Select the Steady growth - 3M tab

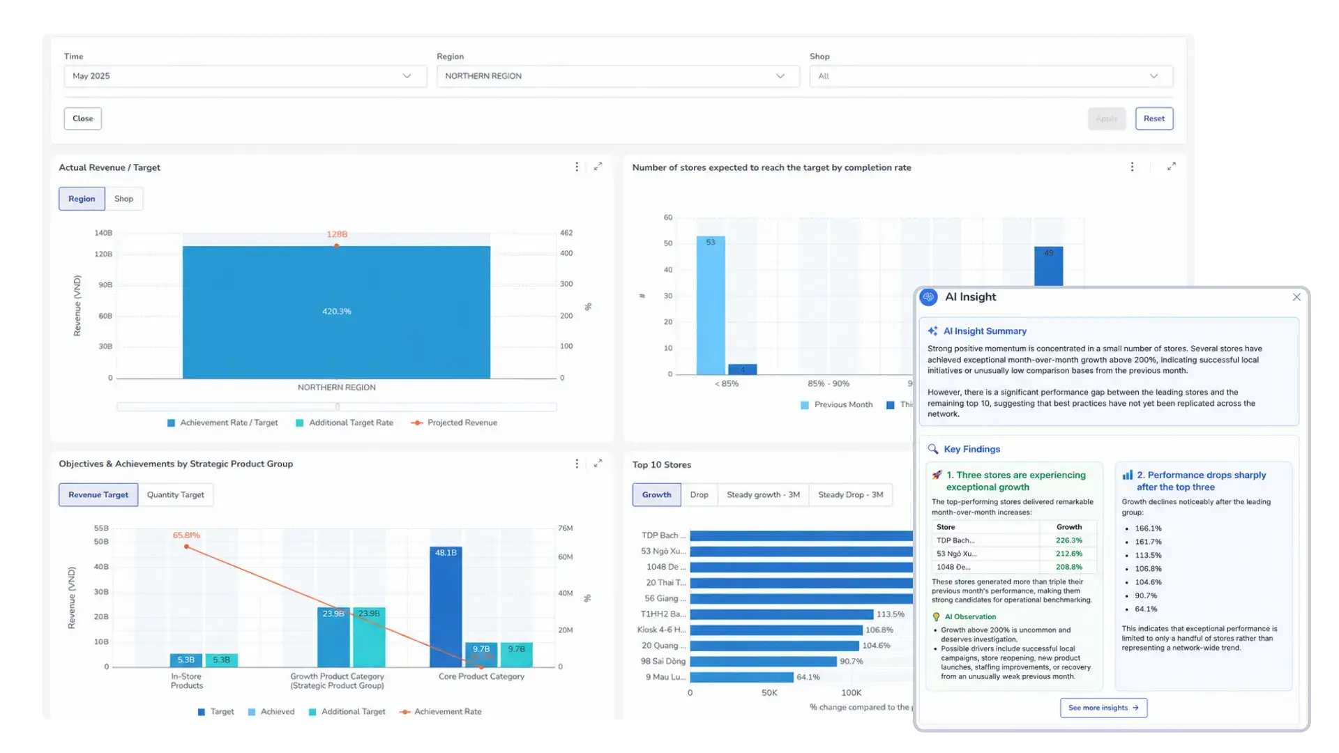763,495
